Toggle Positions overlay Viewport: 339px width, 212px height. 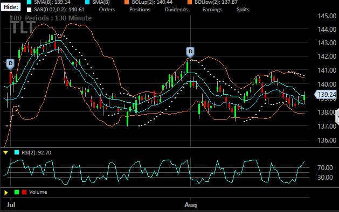click(140, 10)
